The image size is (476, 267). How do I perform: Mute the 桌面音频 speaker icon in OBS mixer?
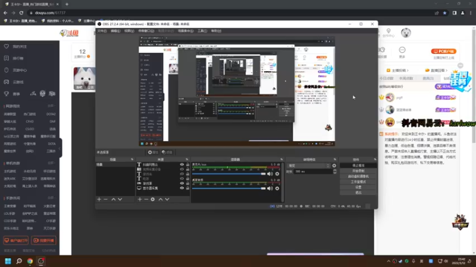click(x=270, y=188)
